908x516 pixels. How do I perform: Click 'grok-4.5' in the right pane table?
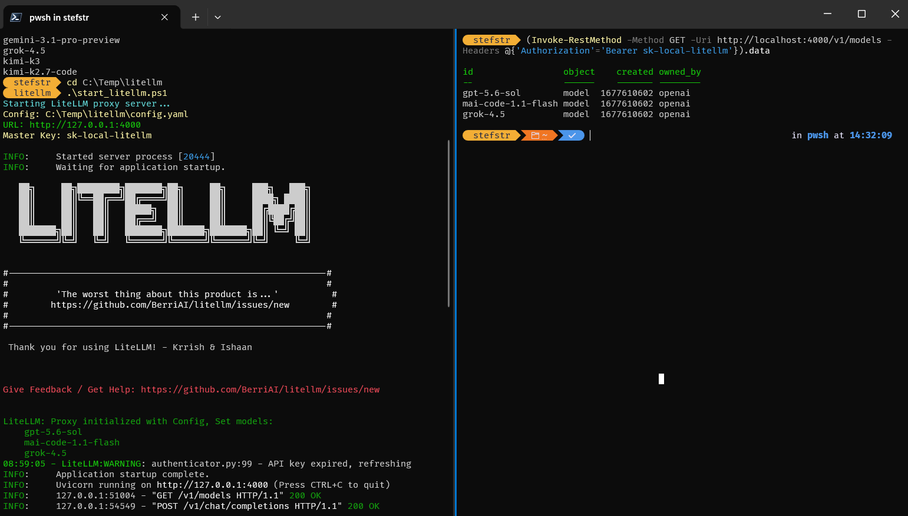point(484,114)
